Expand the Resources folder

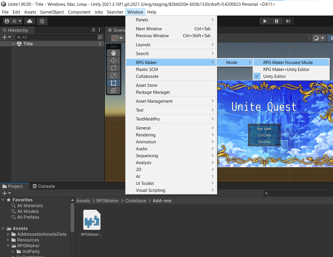click(8, 240)
